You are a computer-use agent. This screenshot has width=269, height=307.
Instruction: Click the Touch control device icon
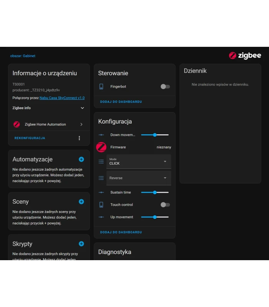[101, 205]
